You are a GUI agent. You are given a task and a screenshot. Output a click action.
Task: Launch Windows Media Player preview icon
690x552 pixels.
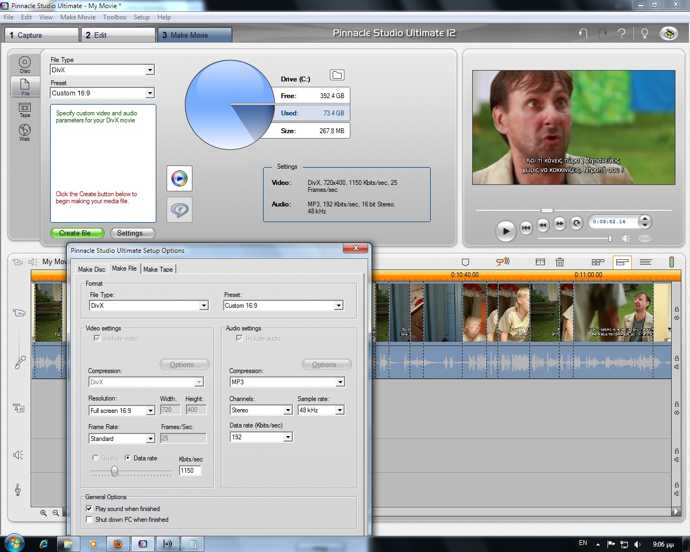(x=180, y=178)
